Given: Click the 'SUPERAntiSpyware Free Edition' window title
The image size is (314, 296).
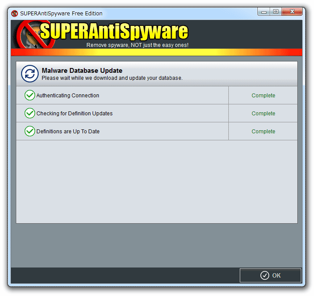Looking at the screenshot, I should (61, 14).
